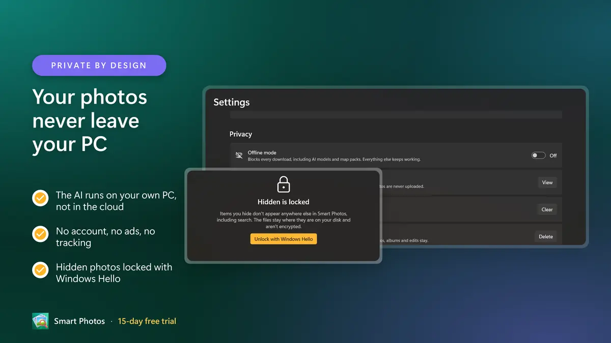The height and width of the screenshot is (343, 611).
Task: Click the checkmark beside 'No account, no ads'
Action: click(40, 234)
